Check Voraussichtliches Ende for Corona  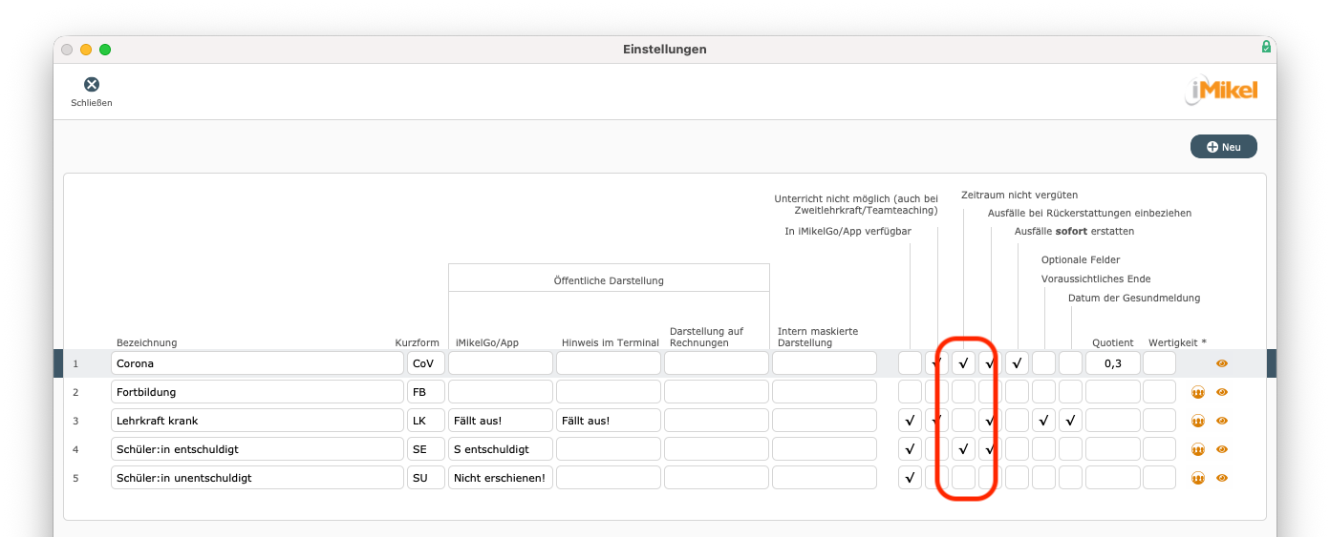(1043, 363)
